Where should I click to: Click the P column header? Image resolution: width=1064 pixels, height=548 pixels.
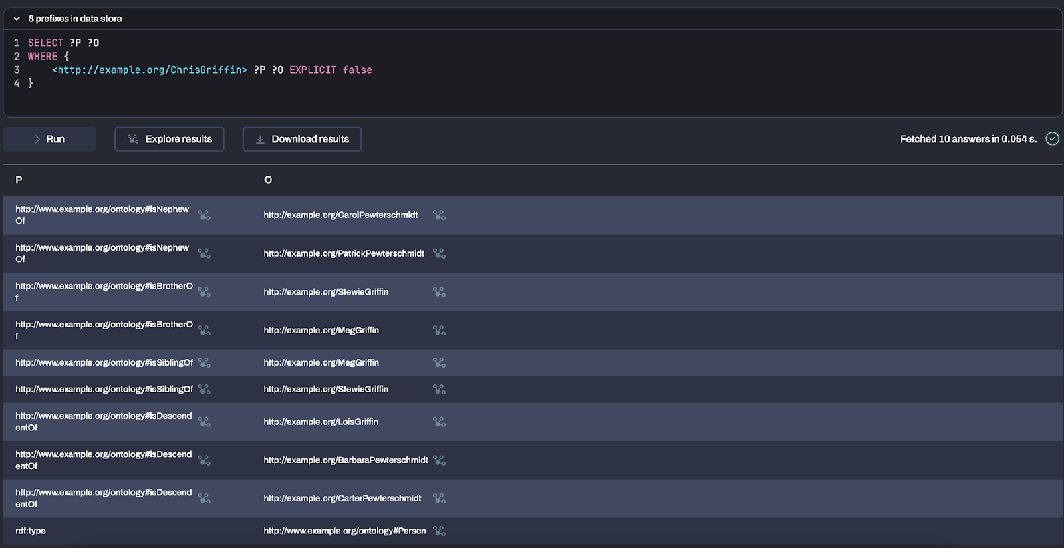coord(19,180)
